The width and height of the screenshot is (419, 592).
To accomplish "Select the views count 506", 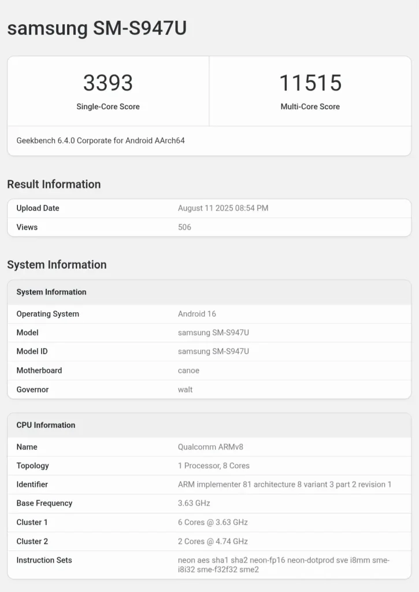I will click(184, 227).
